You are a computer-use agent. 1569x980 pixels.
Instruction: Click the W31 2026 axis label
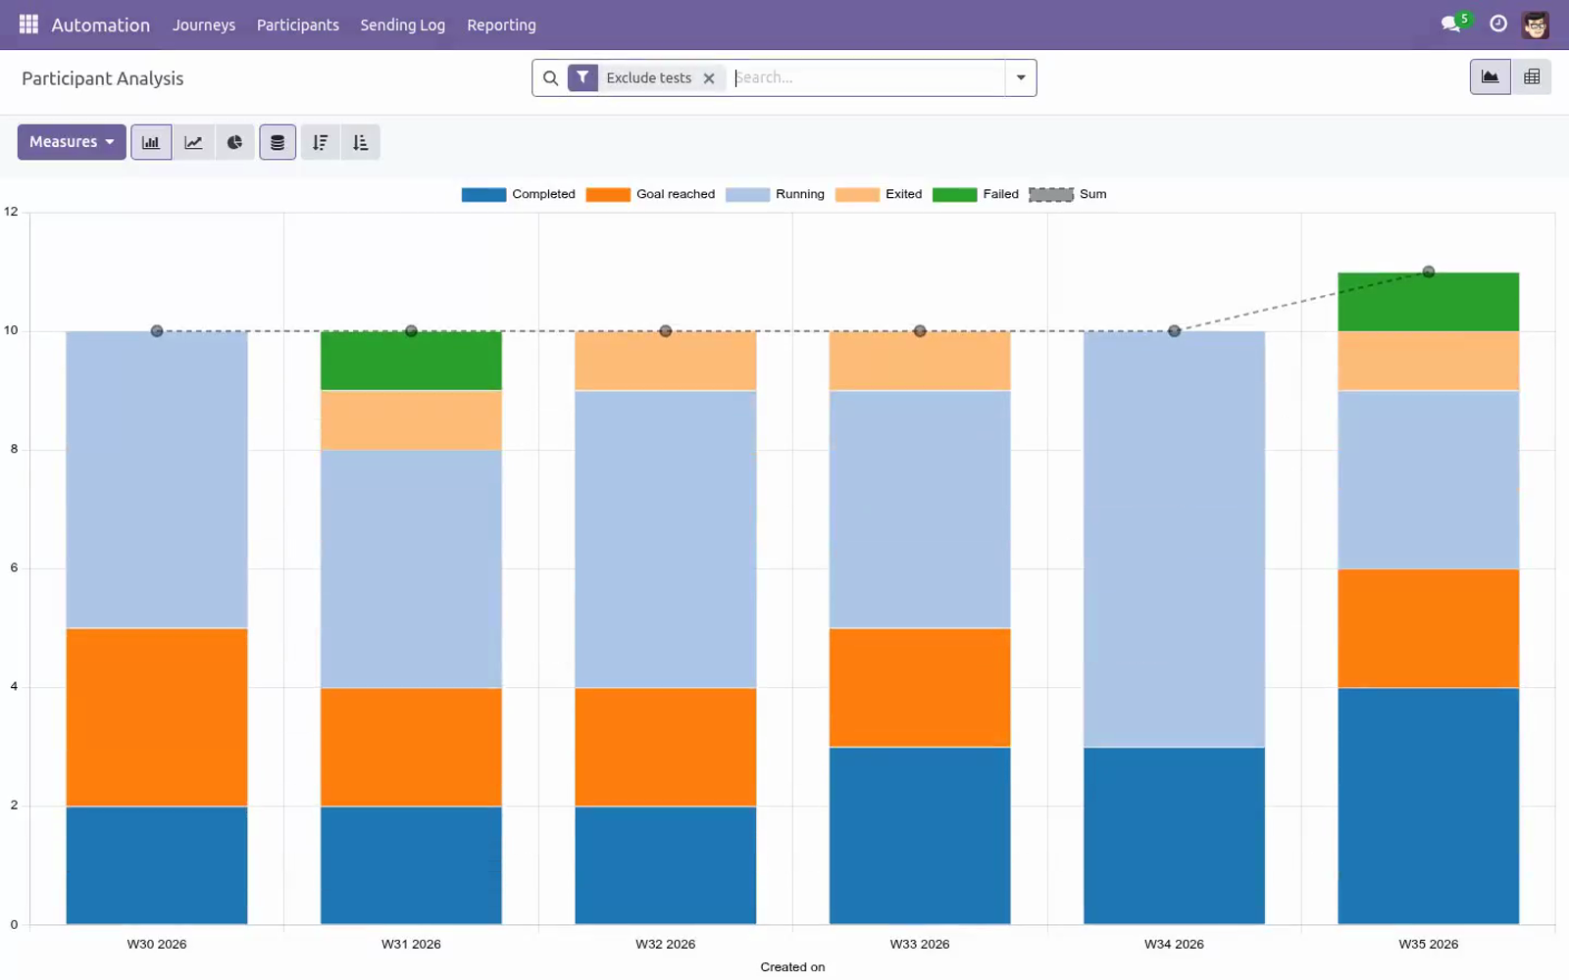point(411,944)
